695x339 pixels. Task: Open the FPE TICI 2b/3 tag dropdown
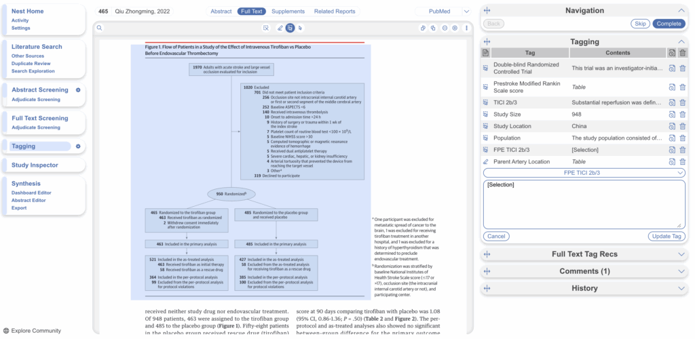[x=584, y=173]
